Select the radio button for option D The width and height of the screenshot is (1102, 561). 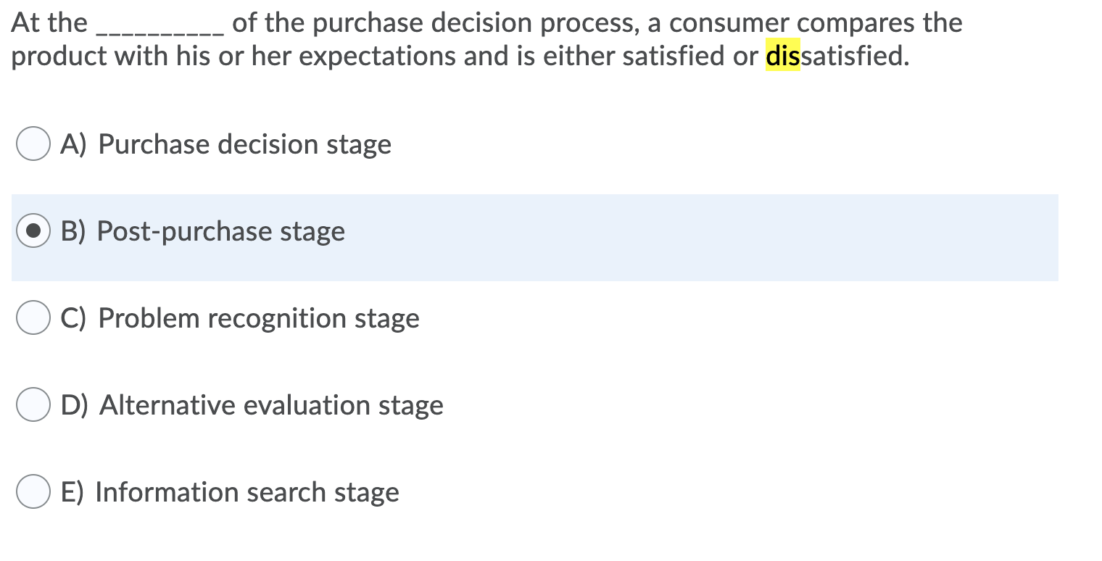pyautogui.click(x=32, y=404)
